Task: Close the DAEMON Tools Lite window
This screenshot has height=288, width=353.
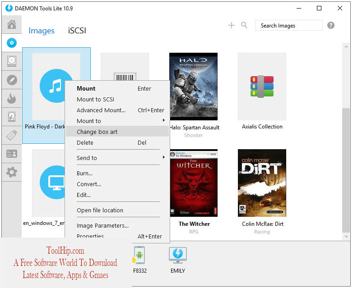Action: click(340, 8)
